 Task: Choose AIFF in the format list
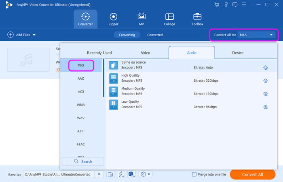(81, 131)
